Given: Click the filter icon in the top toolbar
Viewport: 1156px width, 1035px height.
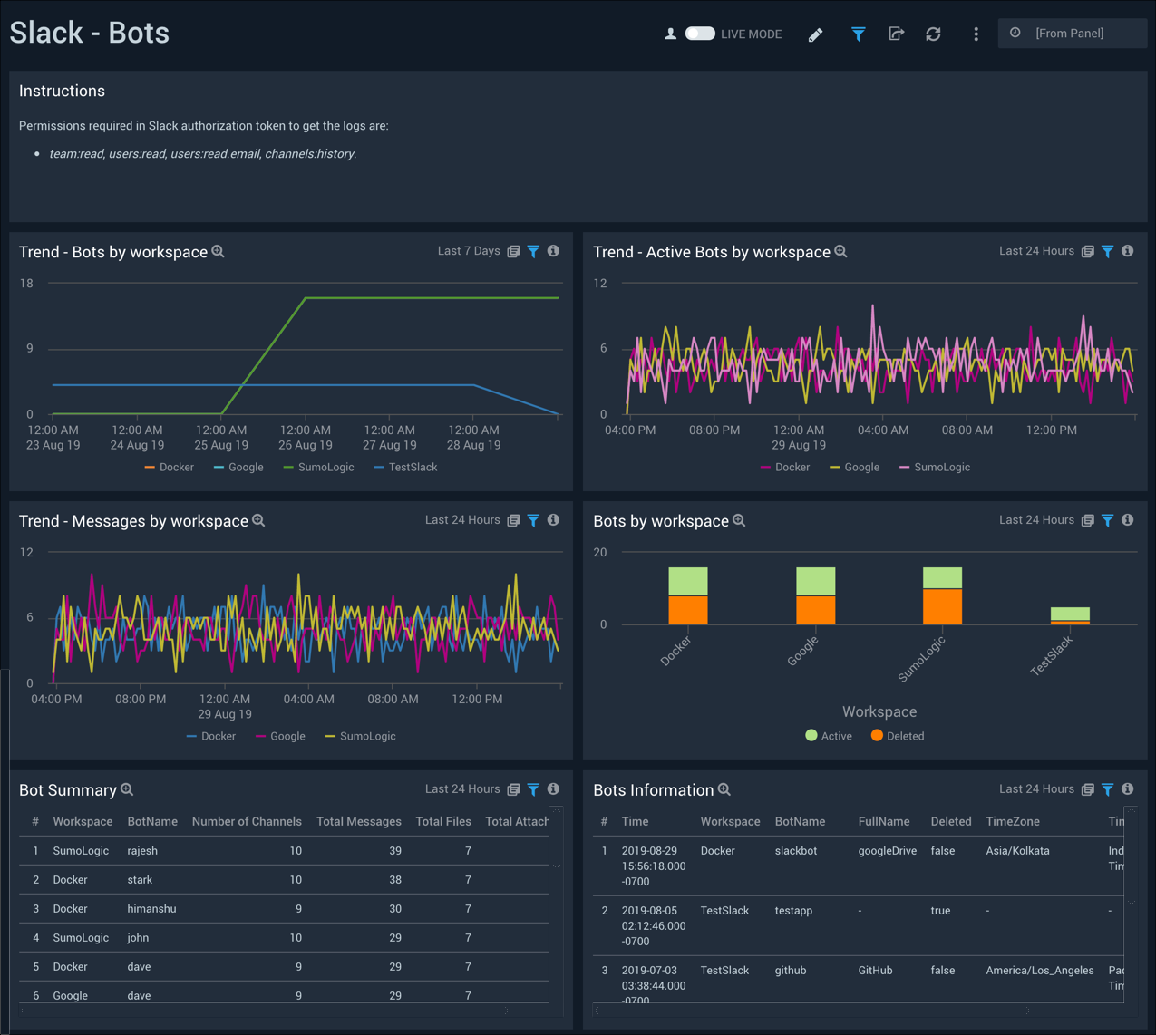Looking at the screenshot, I should pyautogui.click(x=858, y=34).
